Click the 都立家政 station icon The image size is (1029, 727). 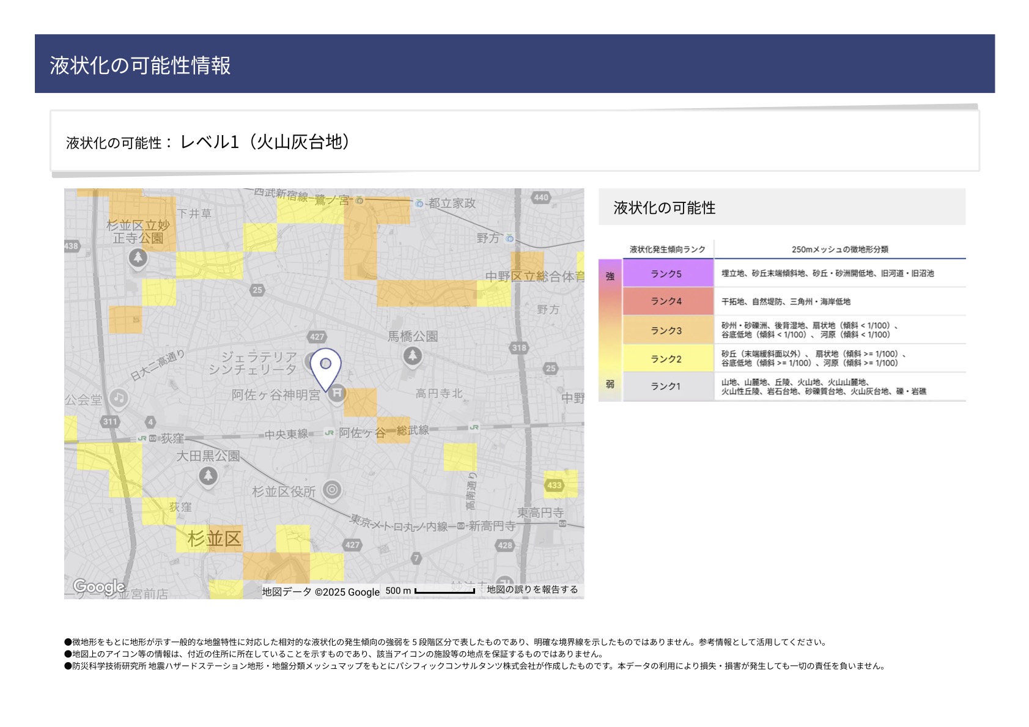click(419, 203)
